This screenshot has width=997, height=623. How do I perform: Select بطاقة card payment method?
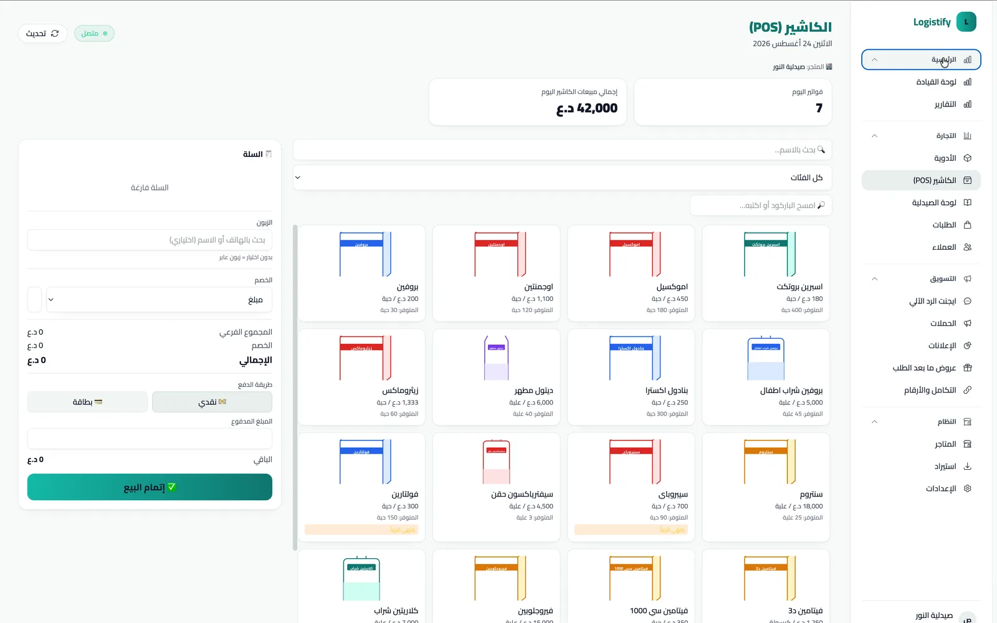[87, 402]
